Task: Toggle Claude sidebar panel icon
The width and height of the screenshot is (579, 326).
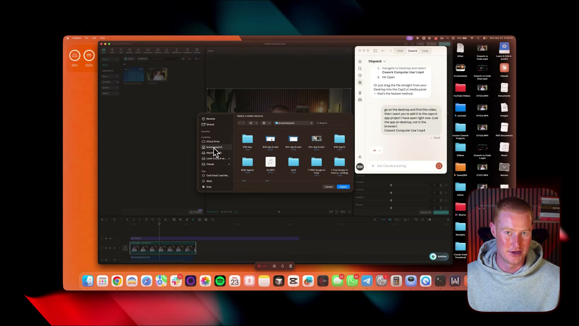Action: tap(375, 51)
